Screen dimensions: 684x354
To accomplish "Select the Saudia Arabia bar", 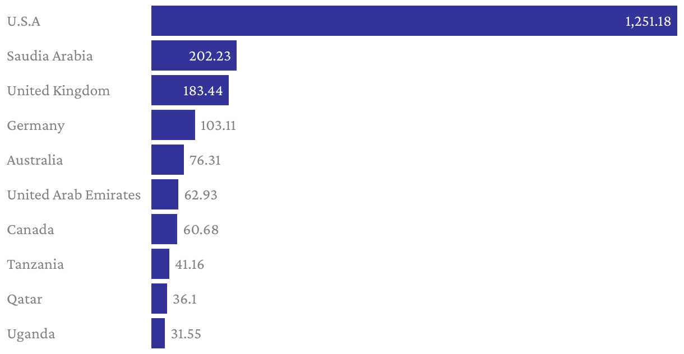I will pos(194,56).
